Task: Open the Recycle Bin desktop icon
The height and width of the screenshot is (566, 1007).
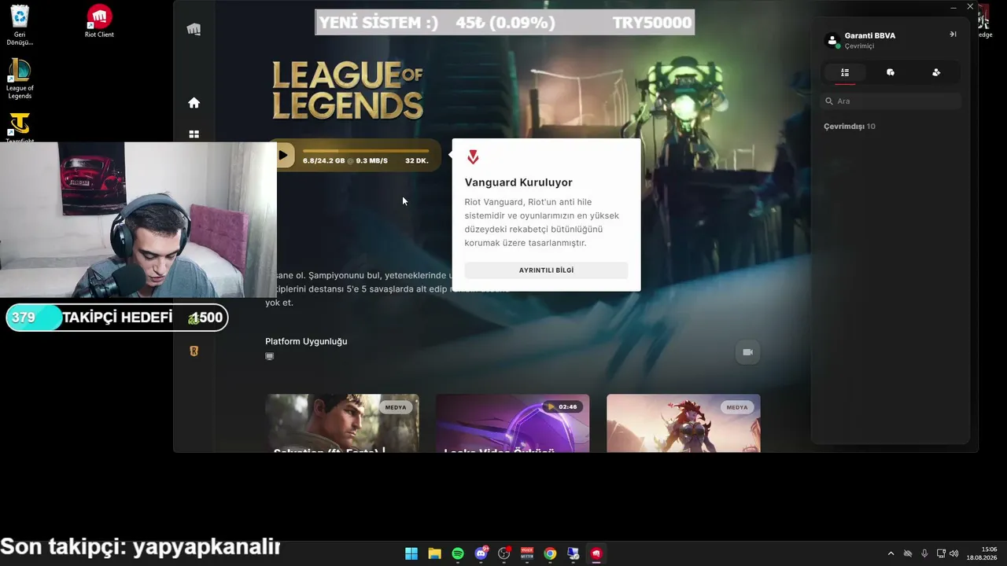Action: coord(20,24)
